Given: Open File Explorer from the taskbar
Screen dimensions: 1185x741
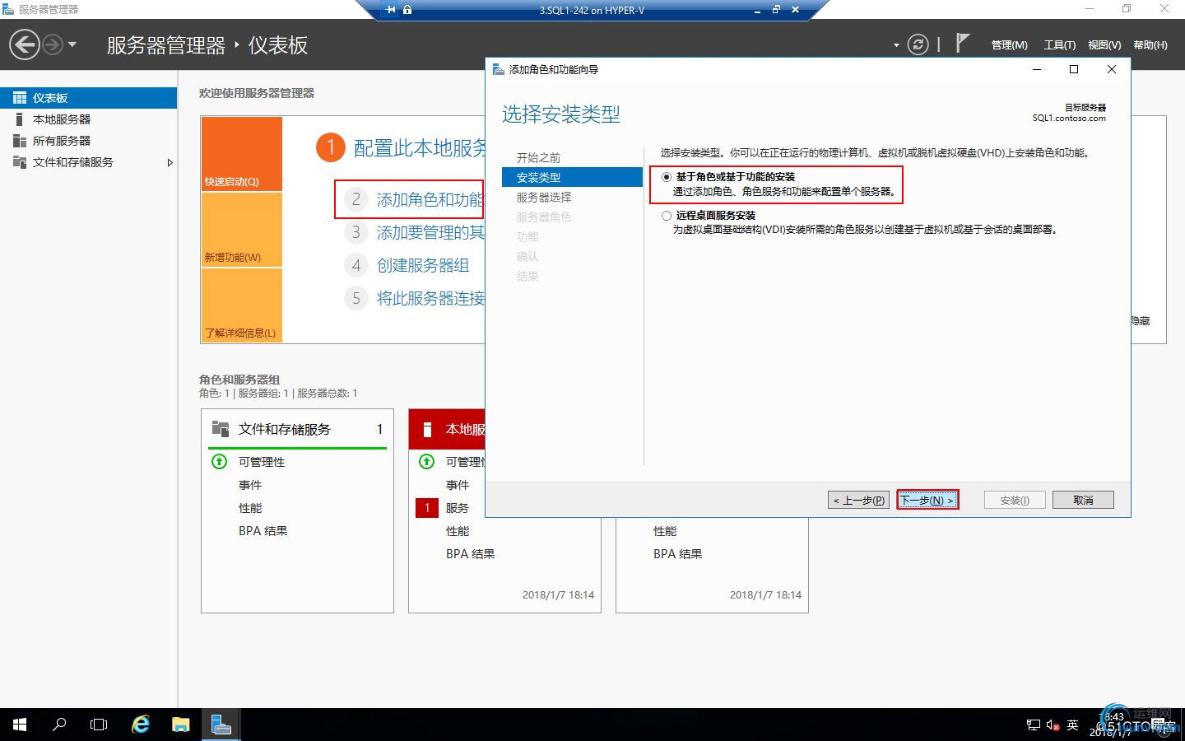Looking at the screenshot, I should (x=180, y=725).
